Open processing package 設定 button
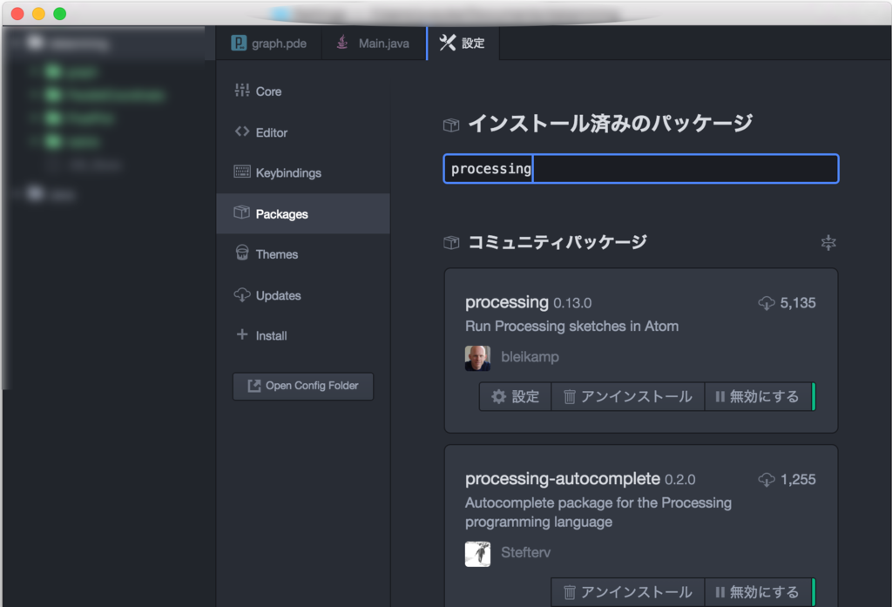The width and height of the screenshot is (892, 607). point(516,396)
